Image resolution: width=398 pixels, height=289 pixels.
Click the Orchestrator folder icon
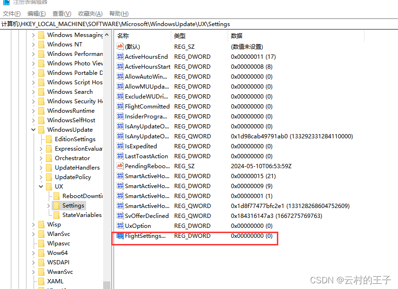pos(49,158)
